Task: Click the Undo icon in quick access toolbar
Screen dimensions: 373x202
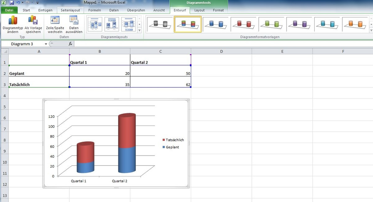Action: pyautogui.click(x=18, y=2)
